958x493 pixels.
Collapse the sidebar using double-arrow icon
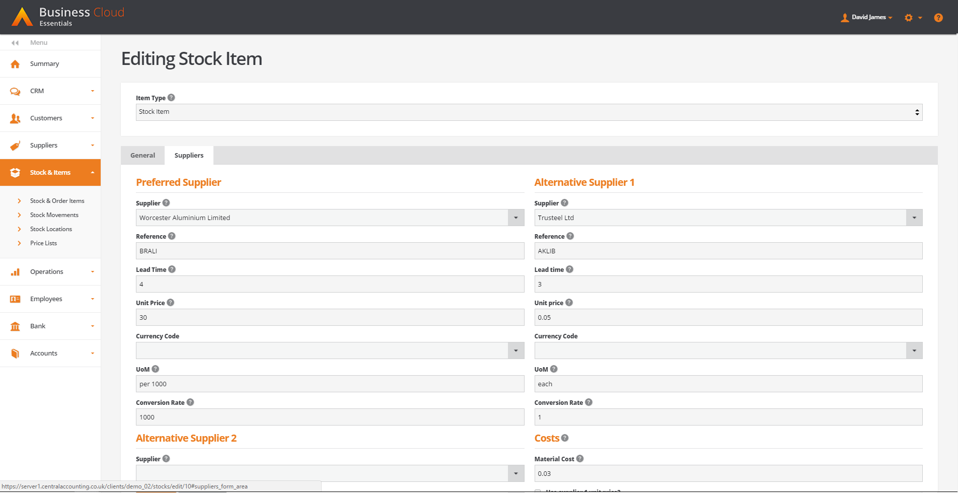click(x=15, y=43)
